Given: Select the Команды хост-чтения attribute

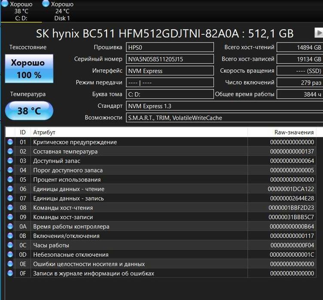Looking at the screenshot, I should [x=63, y=208].
